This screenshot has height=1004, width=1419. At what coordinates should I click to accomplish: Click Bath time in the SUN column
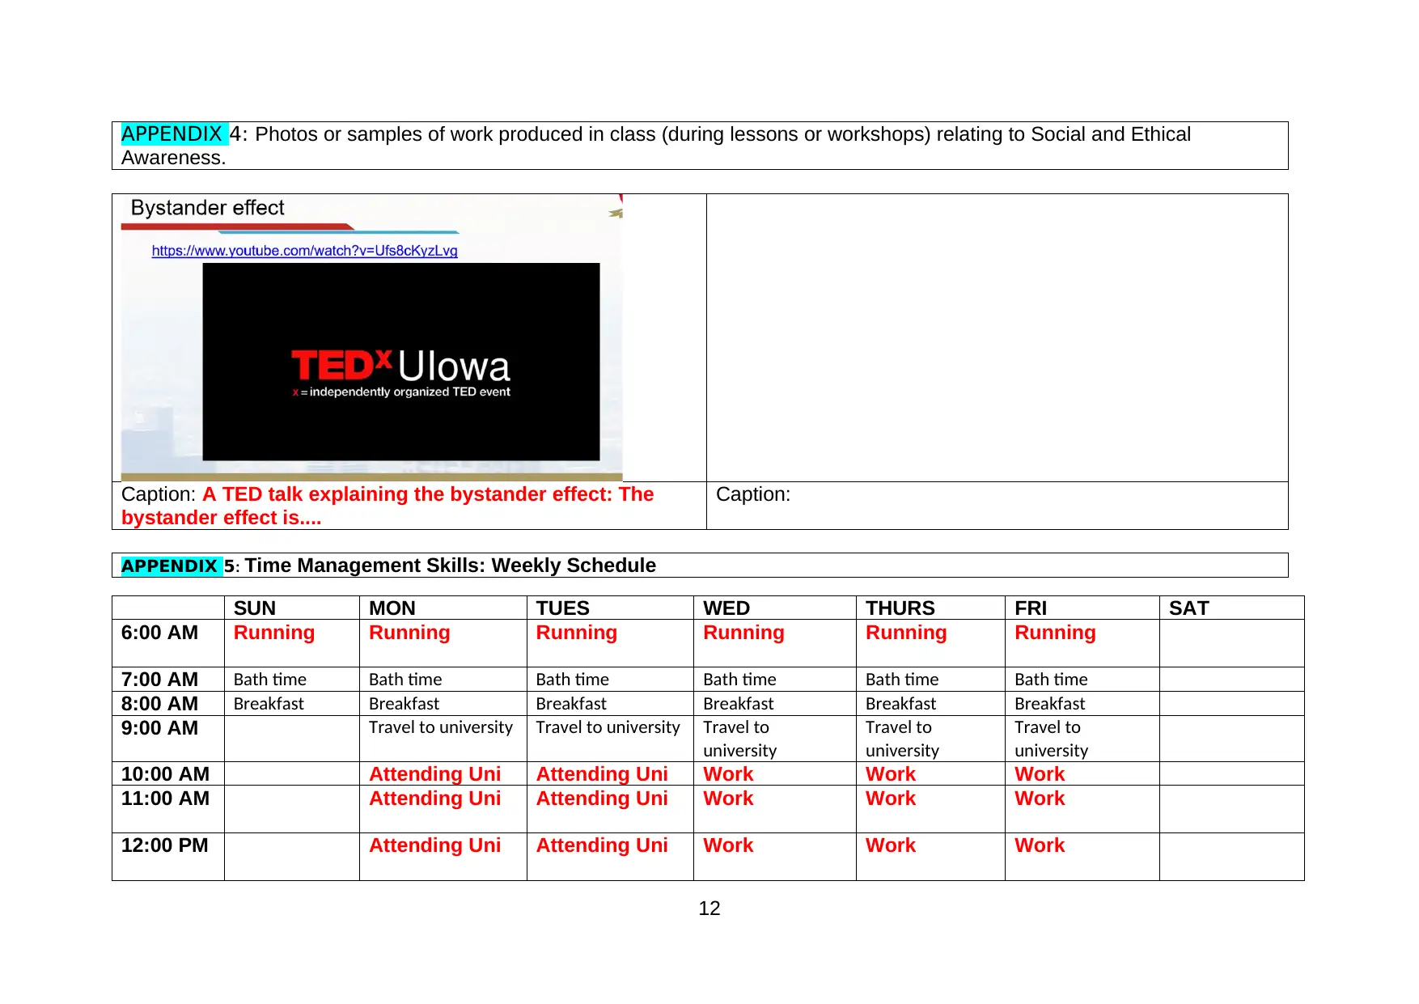pyautogui.click(x=270, y=680)
